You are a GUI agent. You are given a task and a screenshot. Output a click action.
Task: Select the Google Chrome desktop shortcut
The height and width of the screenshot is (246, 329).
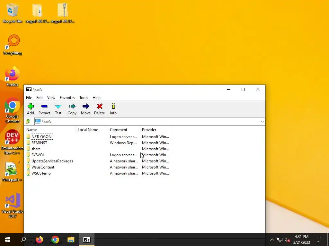[13, 111]
